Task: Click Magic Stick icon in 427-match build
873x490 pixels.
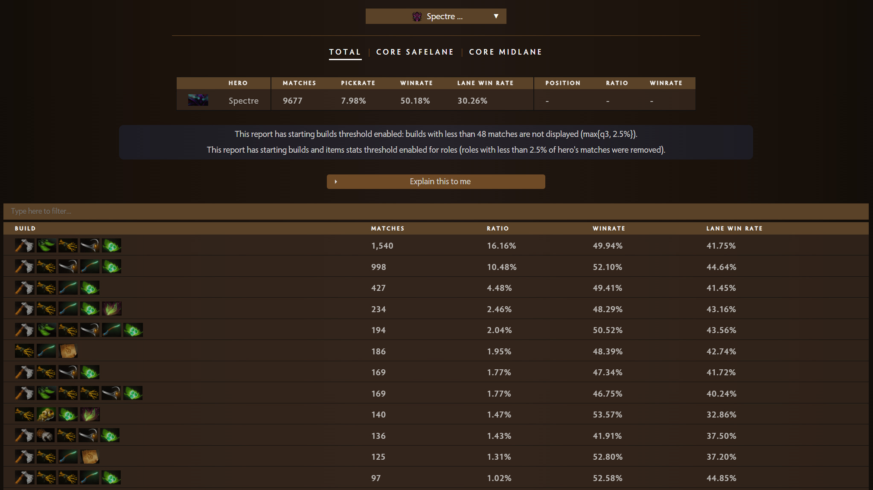Action: (x=68, y=288)
